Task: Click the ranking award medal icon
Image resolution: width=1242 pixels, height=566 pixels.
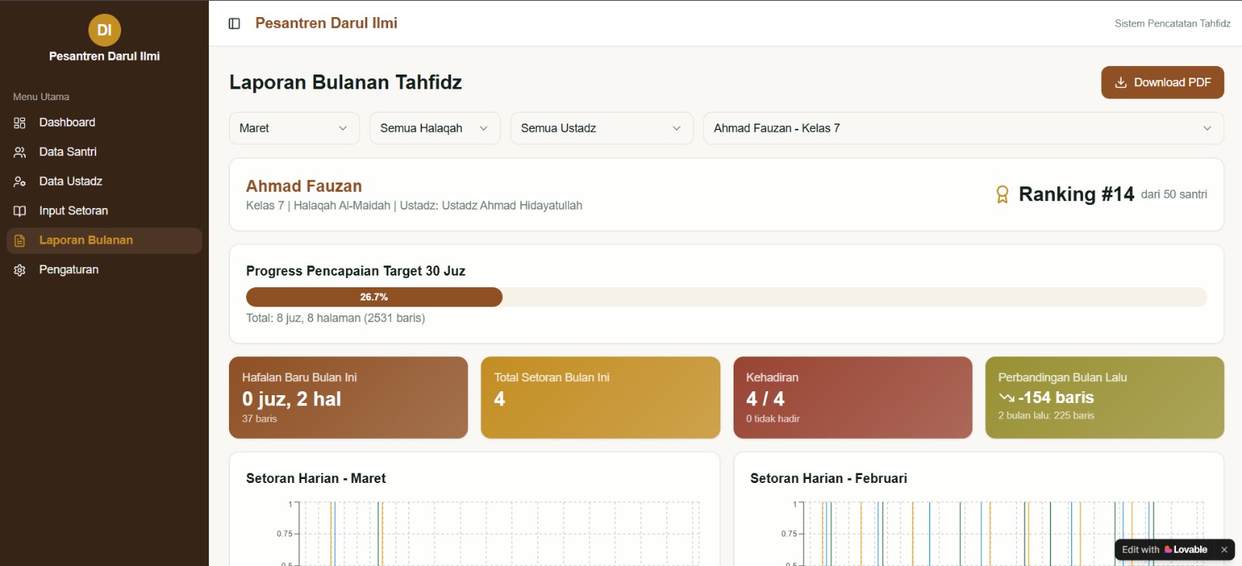Action: [1002, 194]
